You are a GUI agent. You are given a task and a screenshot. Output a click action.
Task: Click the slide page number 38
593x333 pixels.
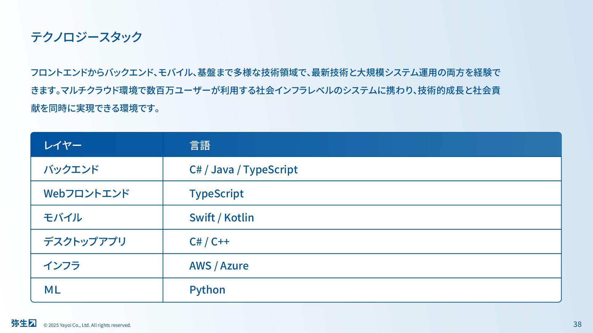pos(577,324)
